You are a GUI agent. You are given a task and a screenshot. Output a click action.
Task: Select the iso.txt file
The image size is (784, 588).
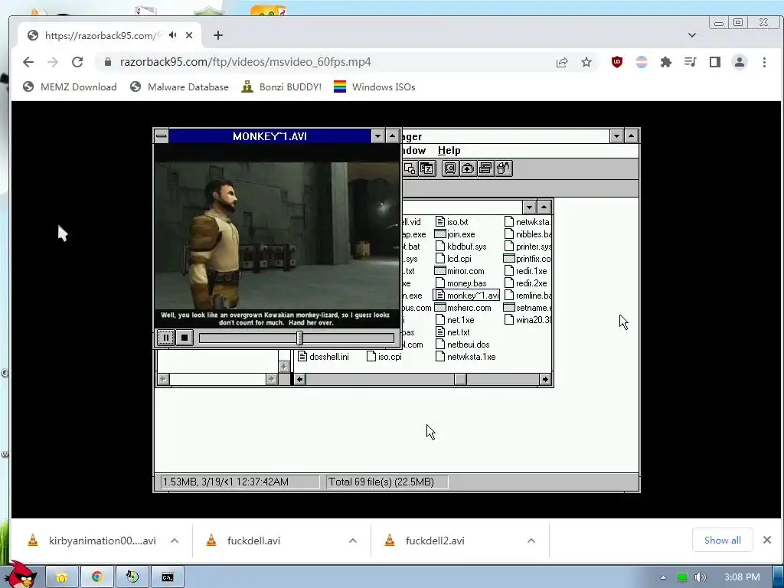click(452, 222)
